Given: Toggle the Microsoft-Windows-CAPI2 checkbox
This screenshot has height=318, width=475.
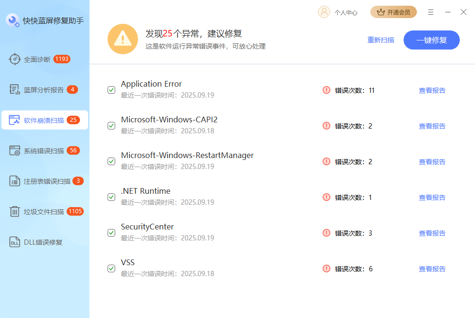Looking at the screenshot, I should pyautogui.click(x=111, y=126).
